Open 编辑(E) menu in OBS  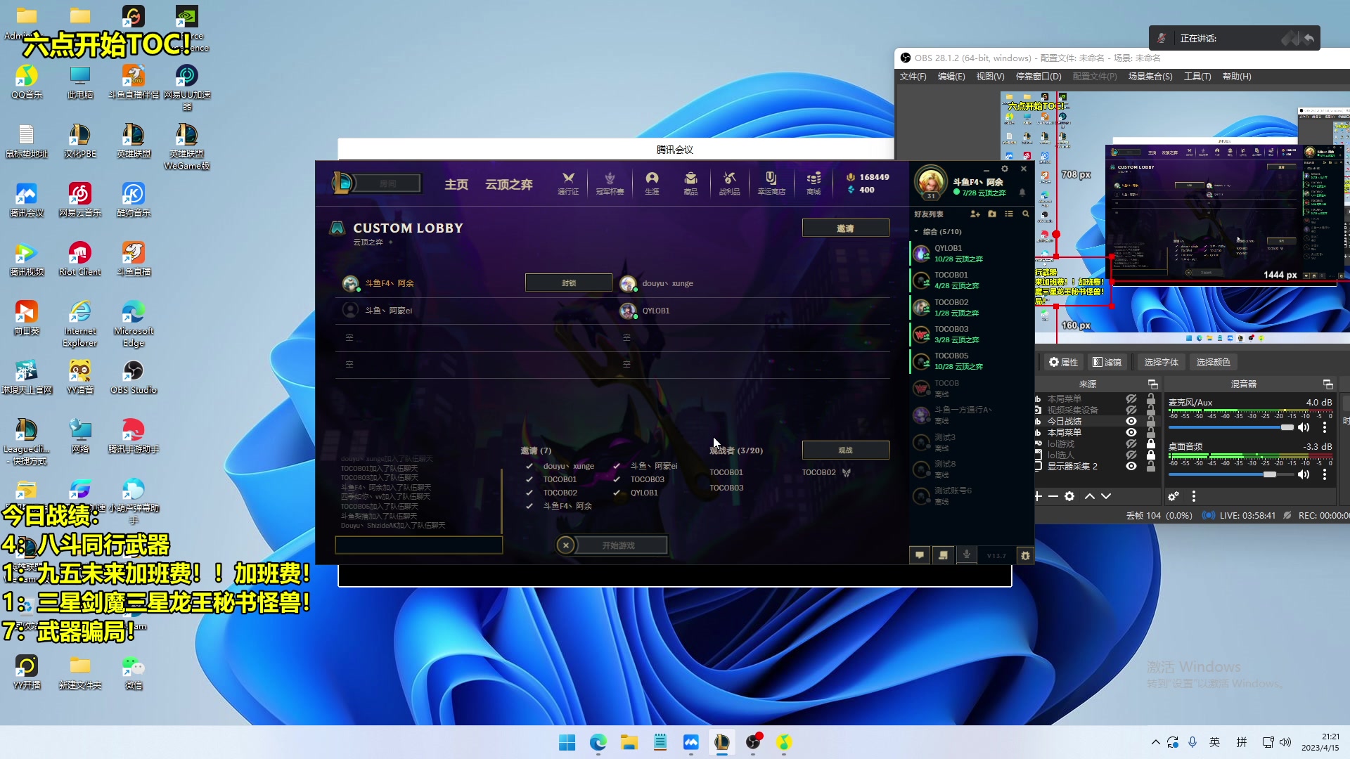tap(951, 77)
